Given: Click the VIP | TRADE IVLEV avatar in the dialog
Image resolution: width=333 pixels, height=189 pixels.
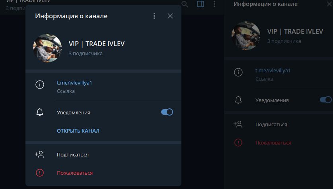Looking at the screenshot, I should (x=47, y=48).
